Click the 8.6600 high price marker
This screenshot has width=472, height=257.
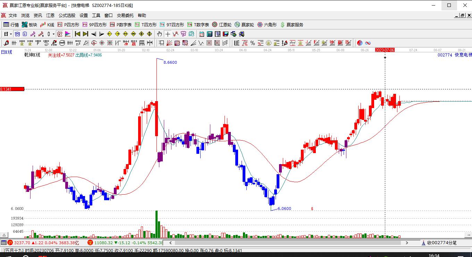170,62
